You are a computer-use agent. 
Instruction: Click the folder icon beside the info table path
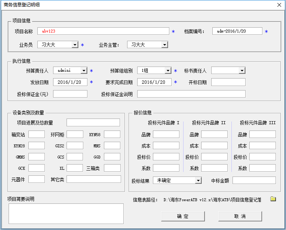[x=273, y=199]
